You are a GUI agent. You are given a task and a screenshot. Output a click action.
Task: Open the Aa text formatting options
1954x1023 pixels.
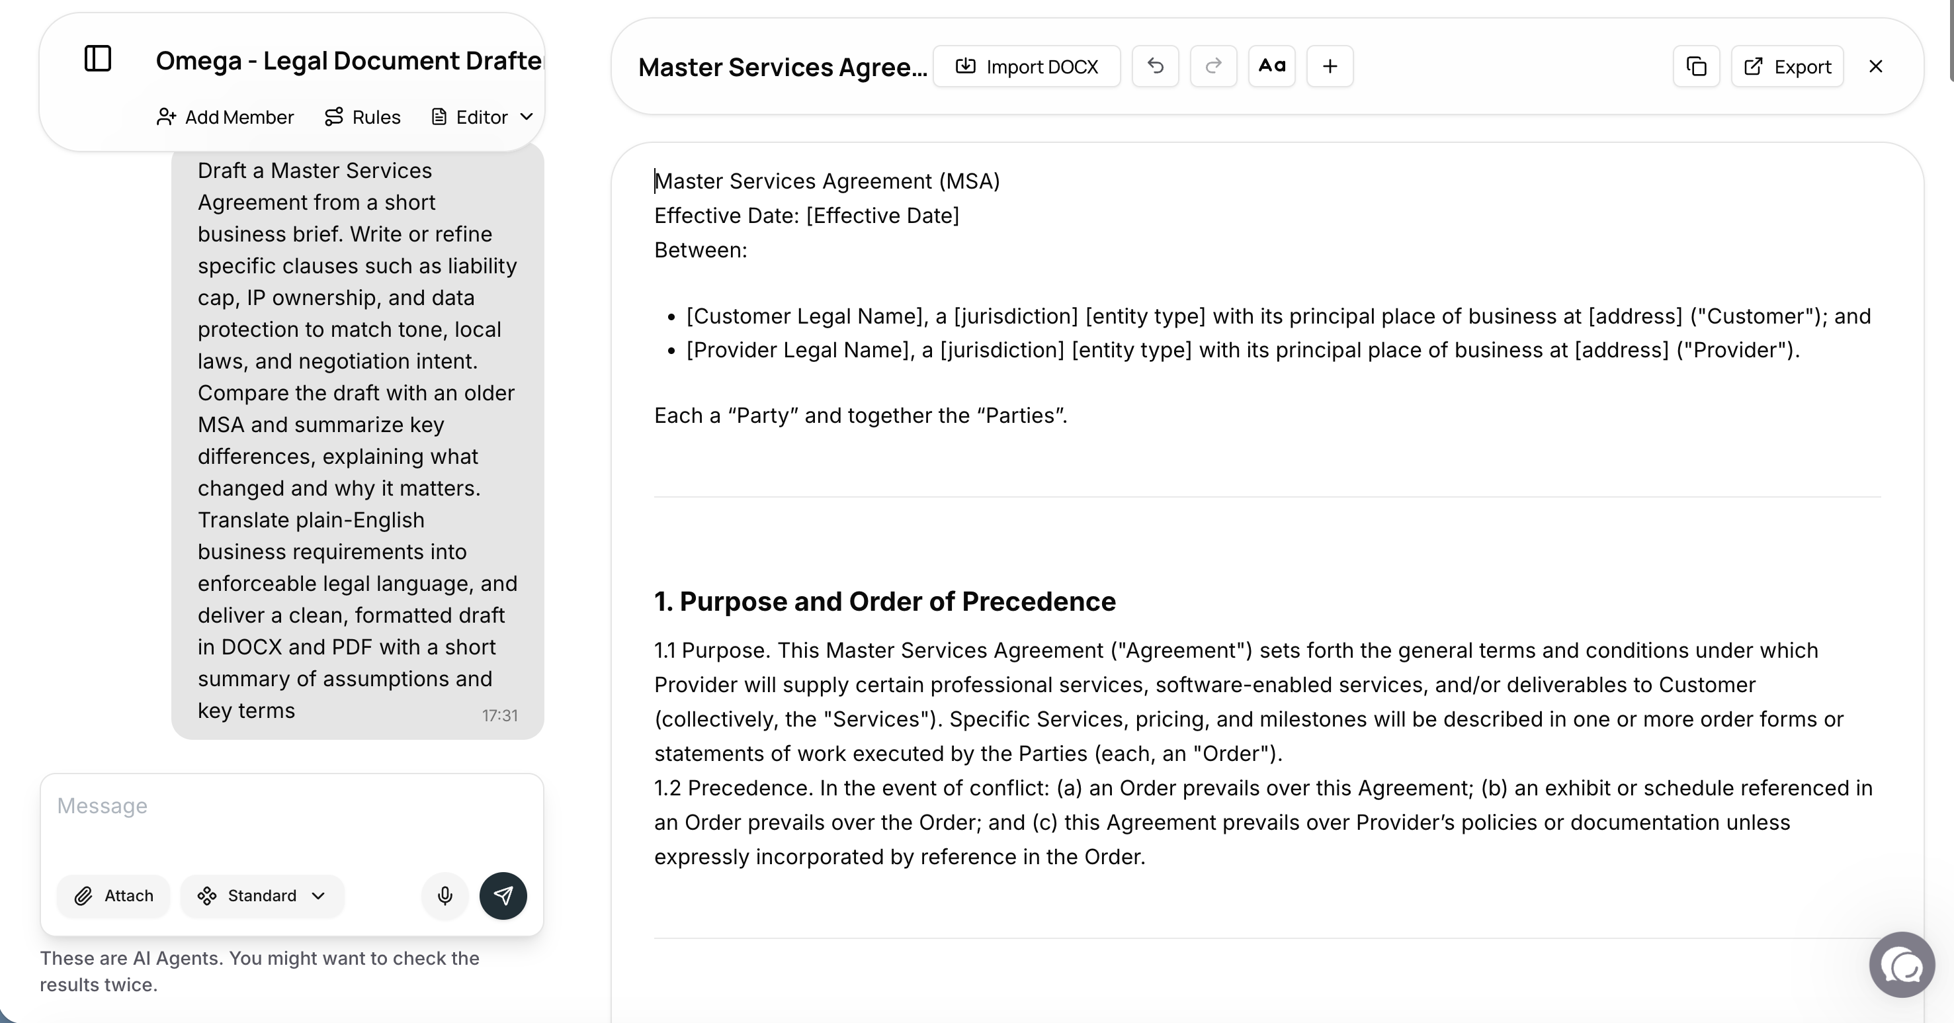pyautogui.click(x=1271, y=66)
